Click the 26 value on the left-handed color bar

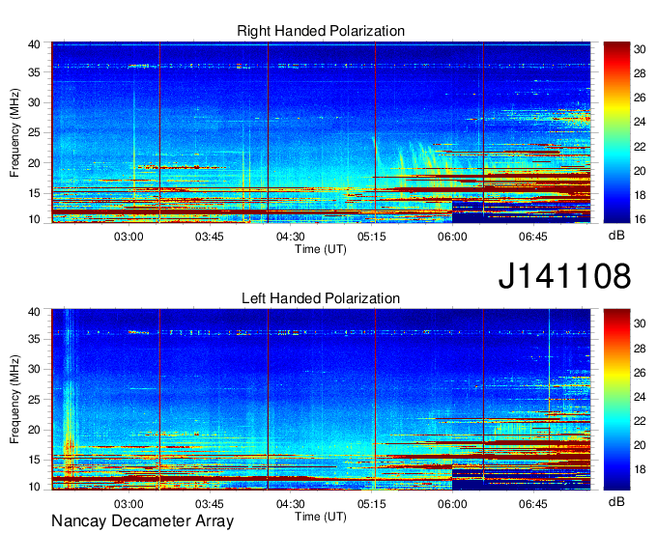(x=640, y=372)
